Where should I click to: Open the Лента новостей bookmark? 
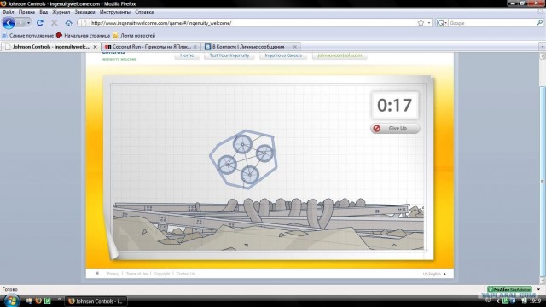click(134, 36)
